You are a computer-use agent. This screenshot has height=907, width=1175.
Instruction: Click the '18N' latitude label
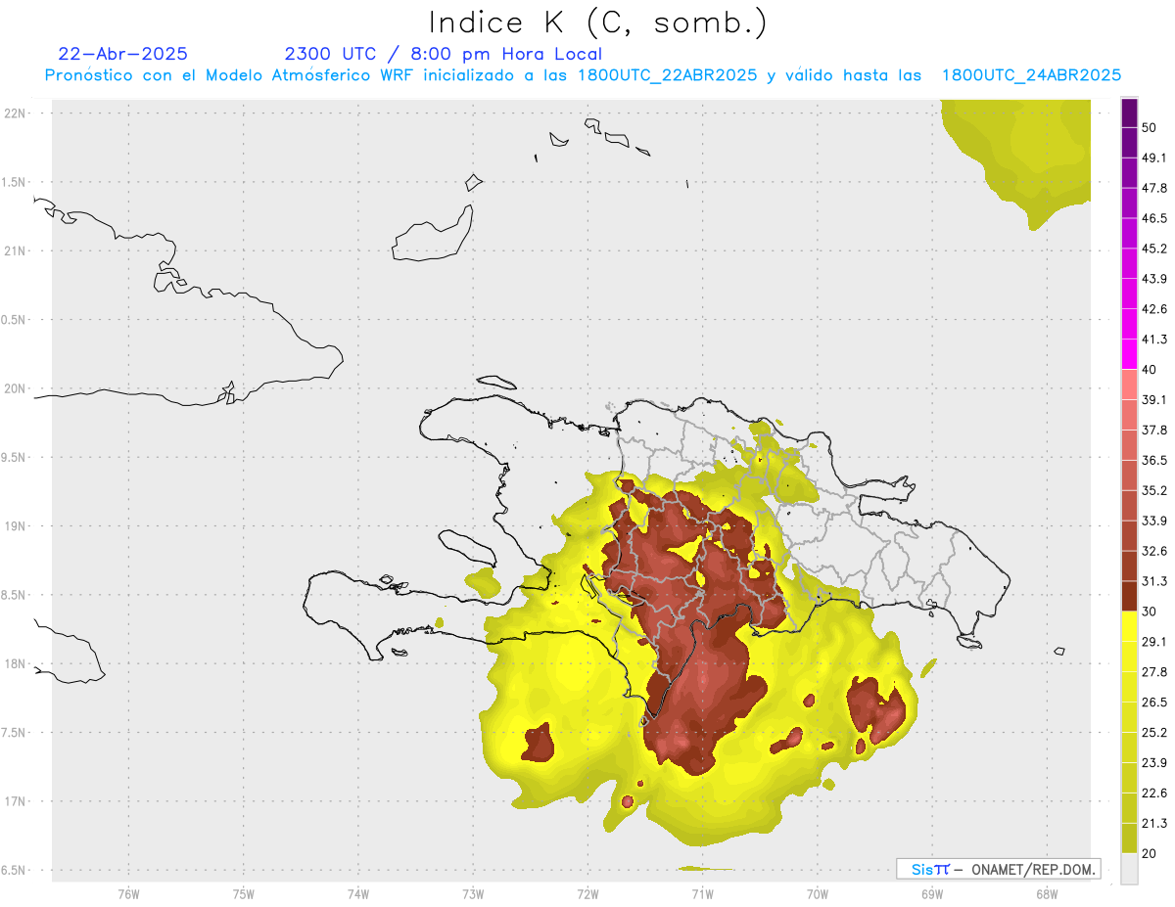16,664
